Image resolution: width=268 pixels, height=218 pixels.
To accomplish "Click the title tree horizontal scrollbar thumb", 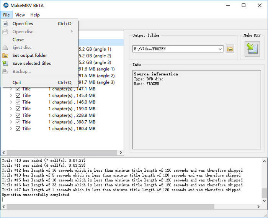I will click(62, 152).
